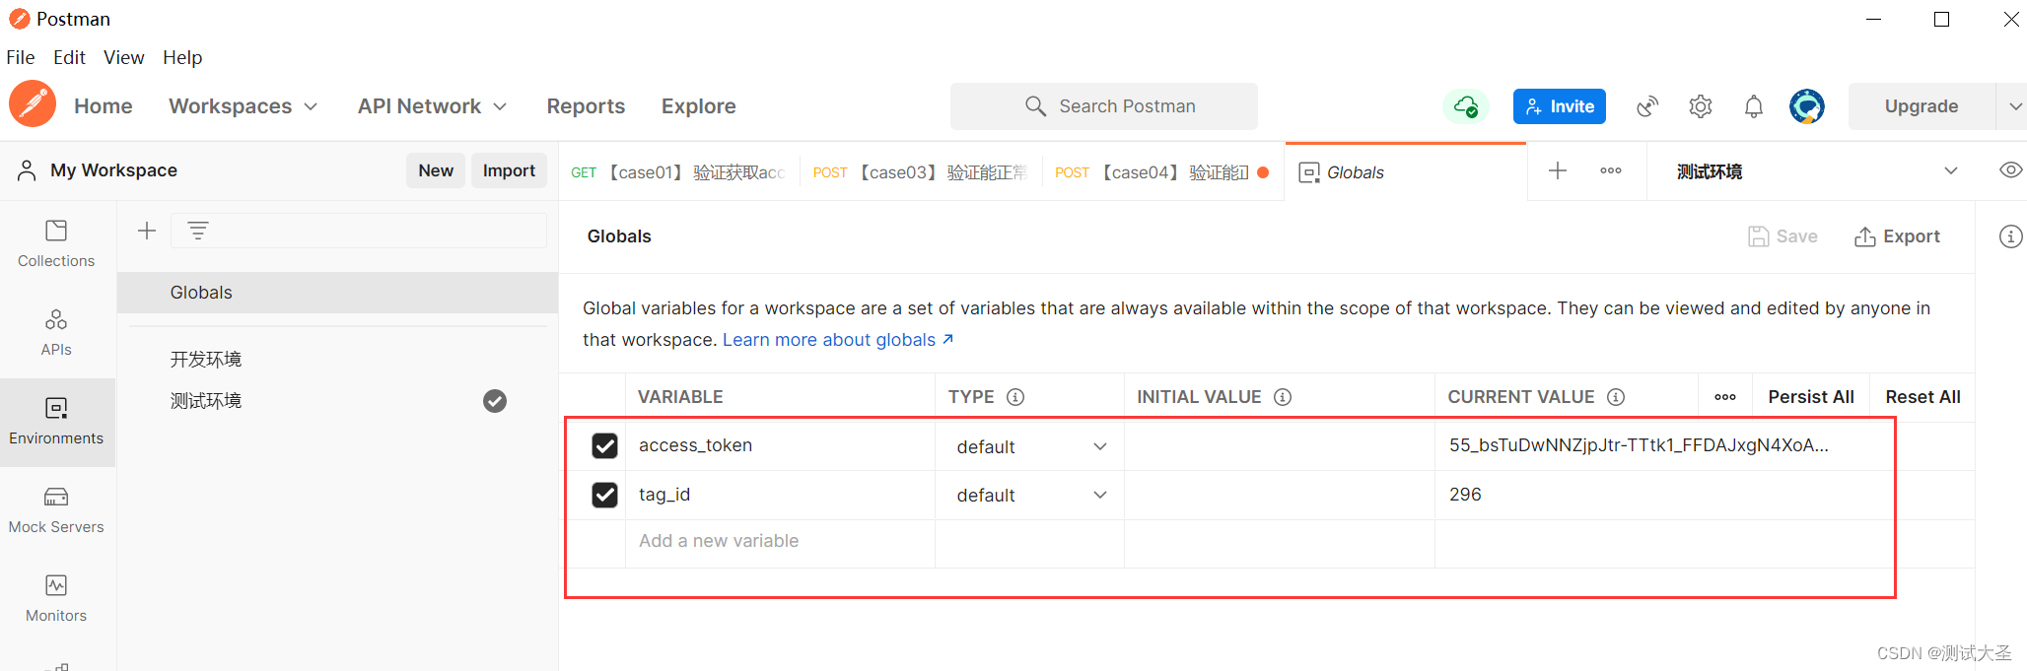The height and width of the screenshot is (671, 2027).
Task: Click the CURRENT VALUE info icon
Action: coord(1616,397)
